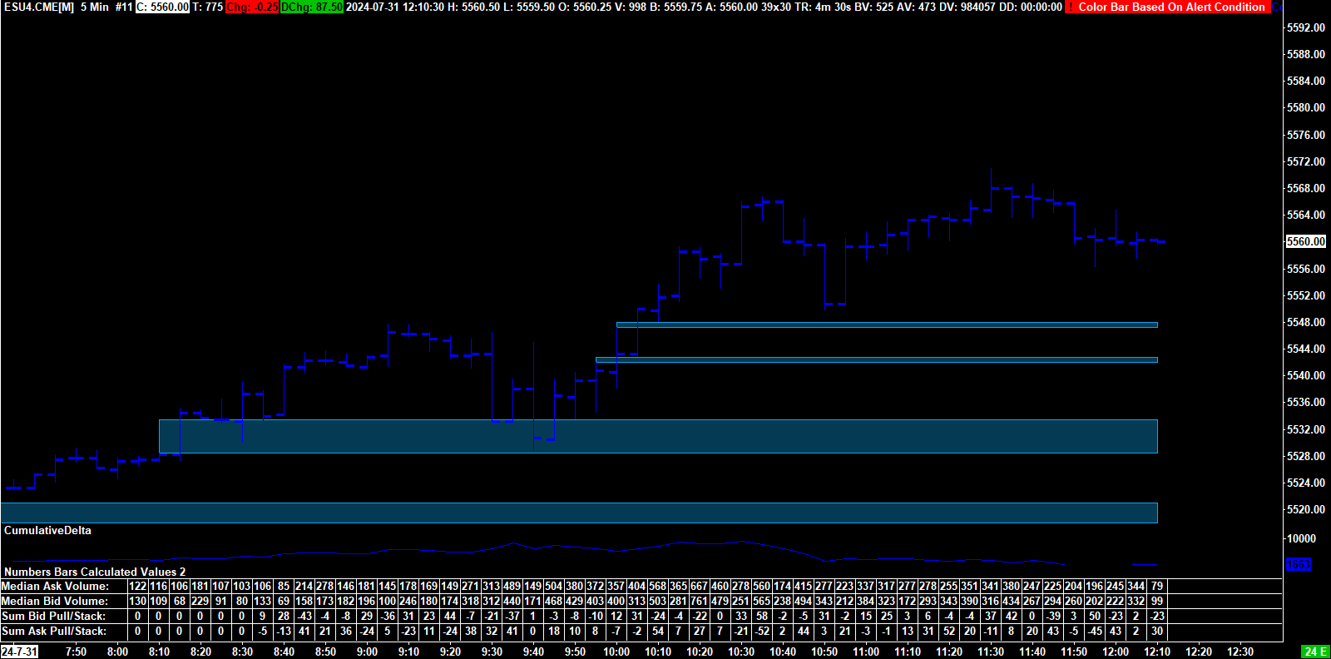Viewport: 1331px width, 659px height.
Task: Click the TR: 4m 30s time remaining
Action: [823, 7]
